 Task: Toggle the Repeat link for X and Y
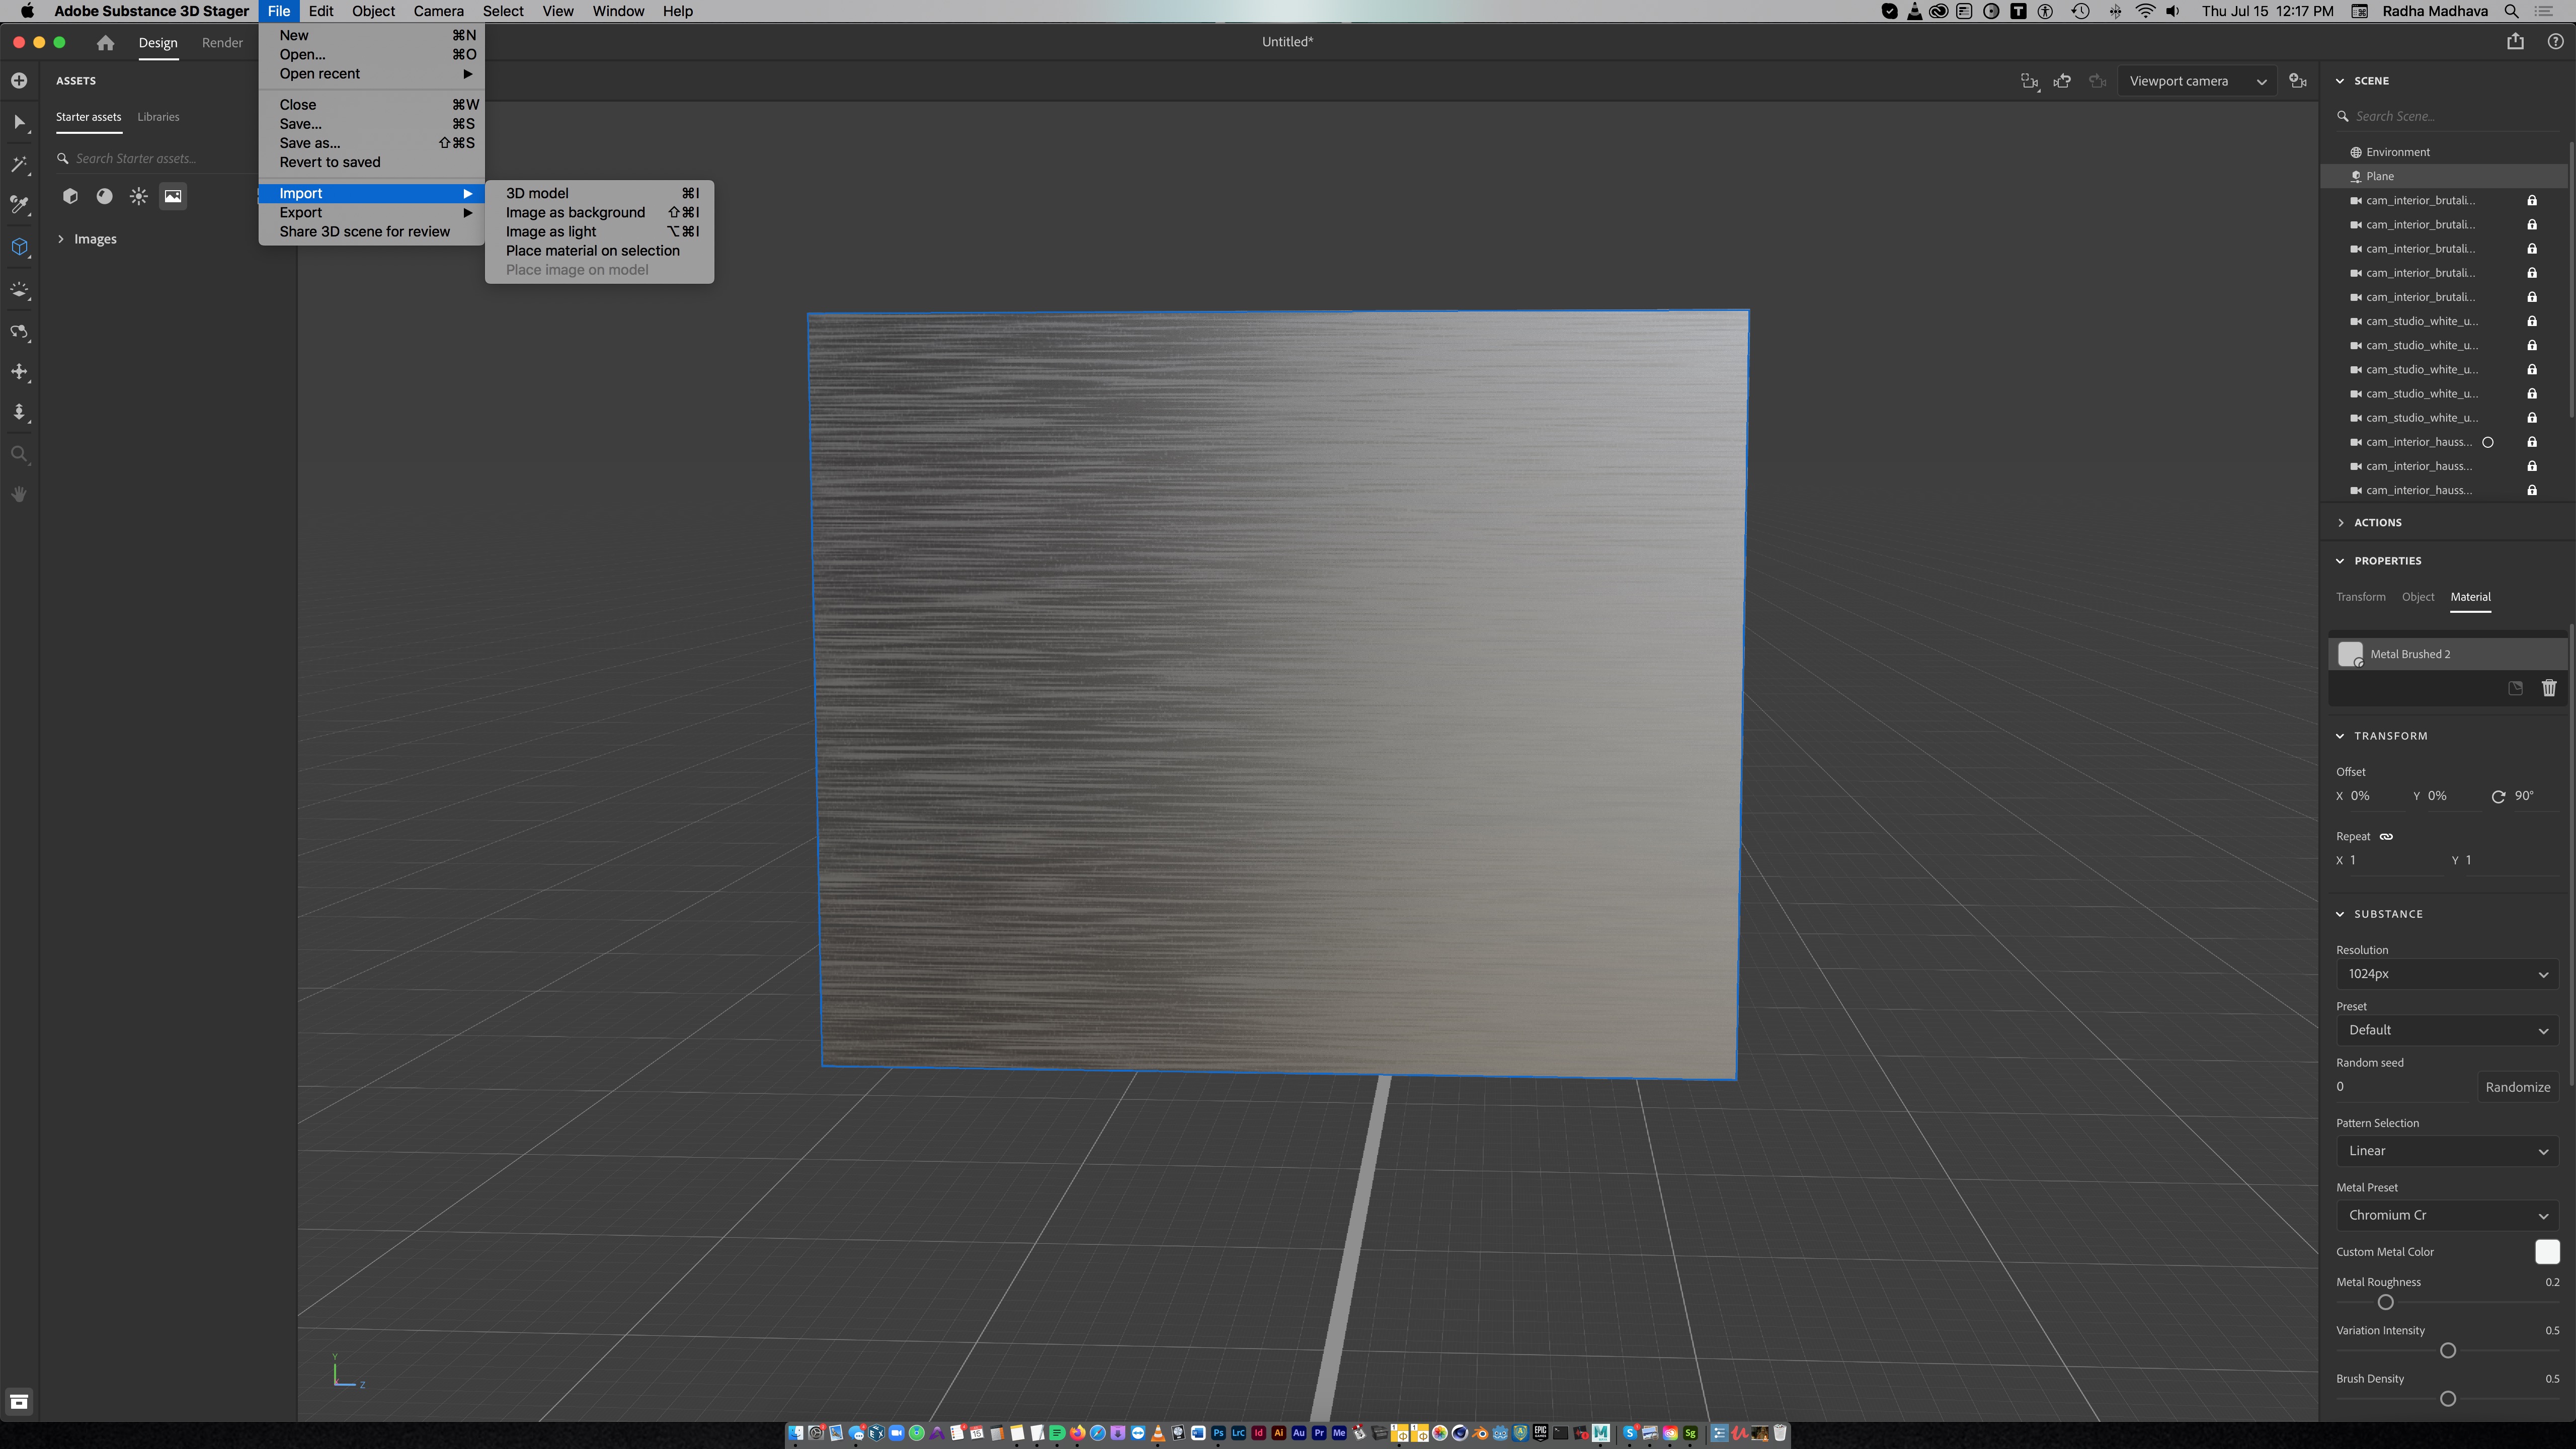pyautogui.click(x=2385, y=836)
